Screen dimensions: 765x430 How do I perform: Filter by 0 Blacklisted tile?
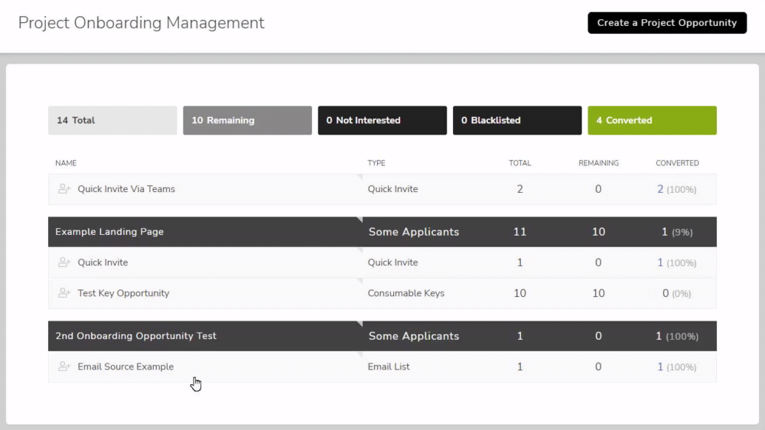[x=517, y=121]
